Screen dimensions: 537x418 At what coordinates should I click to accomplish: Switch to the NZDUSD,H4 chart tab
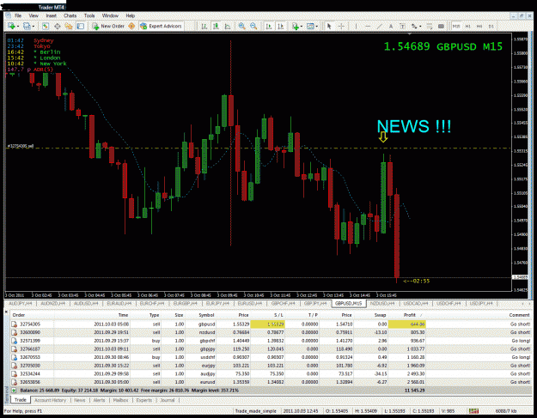382,304
